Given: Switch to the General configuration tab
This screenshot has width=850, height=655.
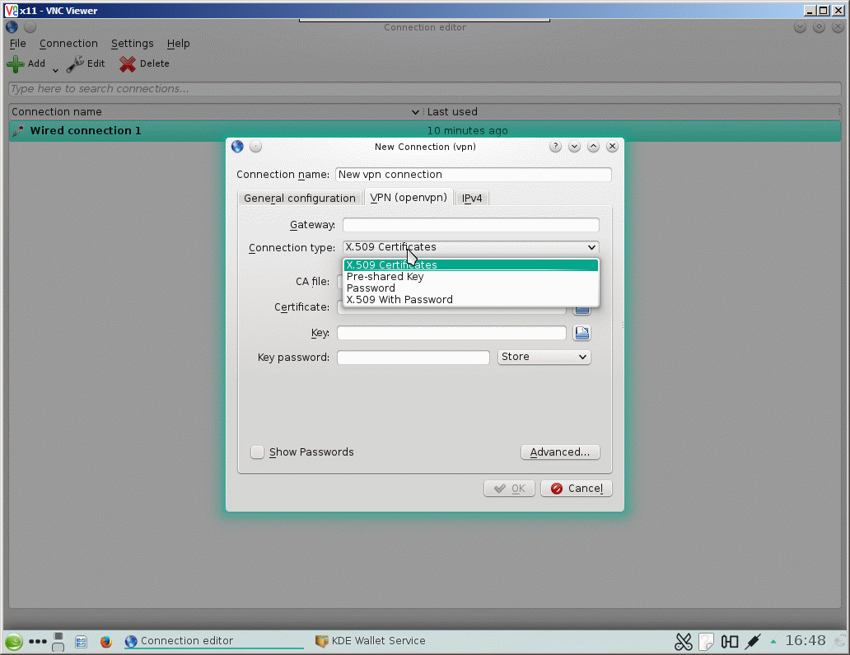Looking at the screenshot, I should click(x=299, y=198).
